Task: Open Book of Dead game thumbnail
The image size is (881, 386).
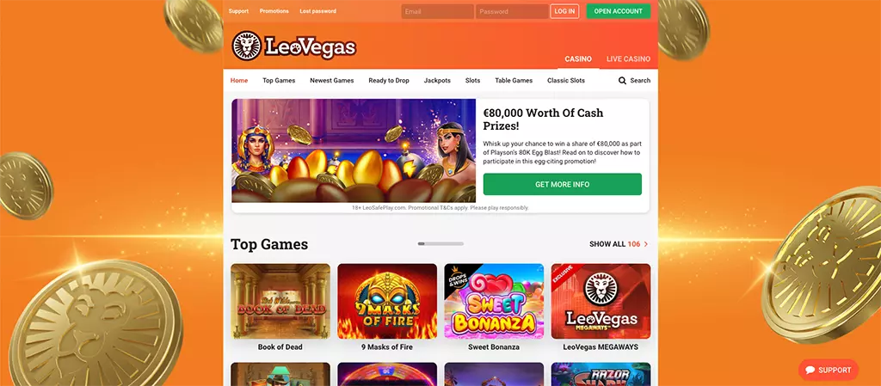Action: tap(280, 301)
